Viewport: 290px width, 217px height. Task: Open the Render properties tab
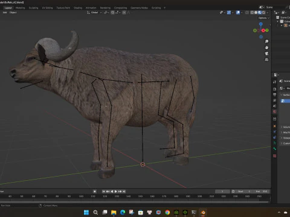[275, 89]
